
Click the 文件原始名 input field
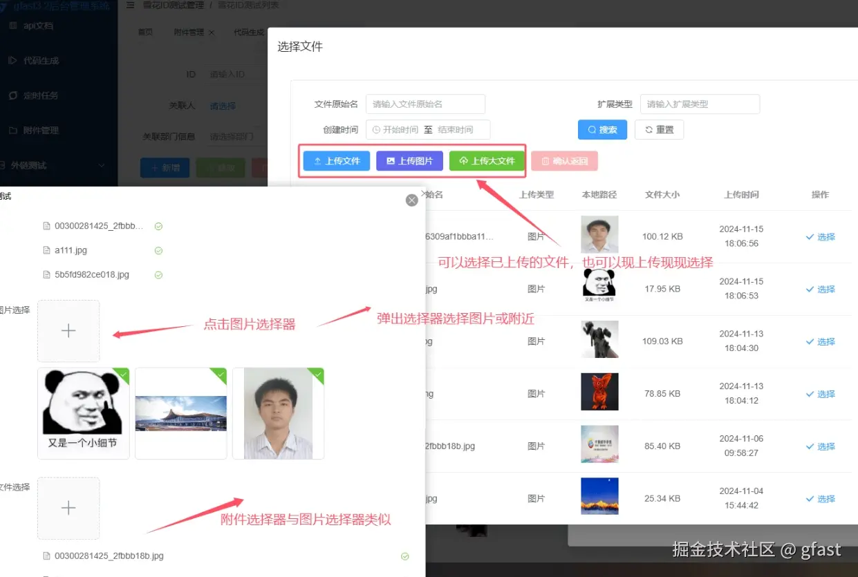425,104
